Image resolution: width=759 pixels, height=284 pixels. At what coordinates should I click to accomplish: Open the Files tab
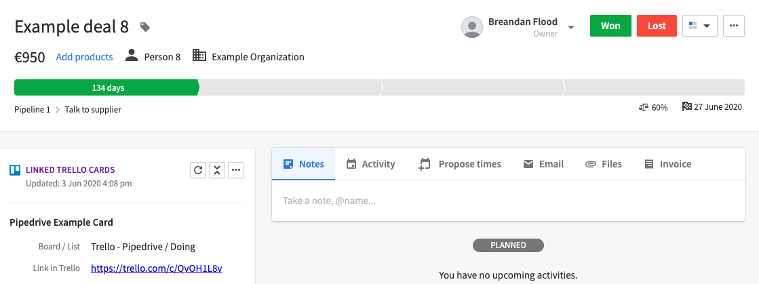point(604,164)
